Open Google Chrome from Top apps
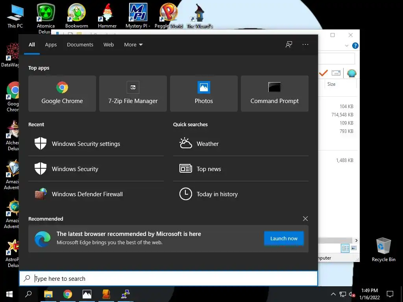This screenshot has width=403, height=302. coord(62,94)
